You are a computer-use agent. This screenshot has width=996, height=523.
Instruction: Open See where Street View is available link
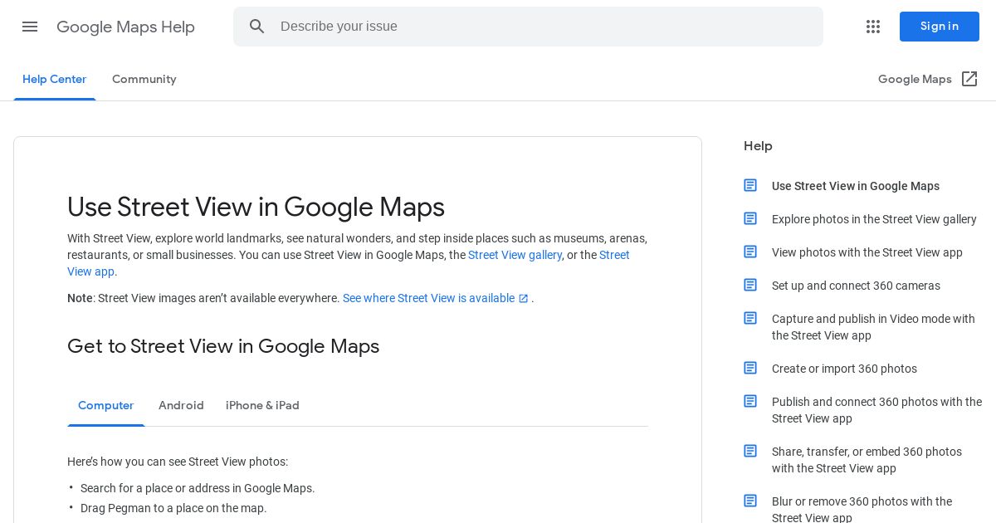click(428, 298)
